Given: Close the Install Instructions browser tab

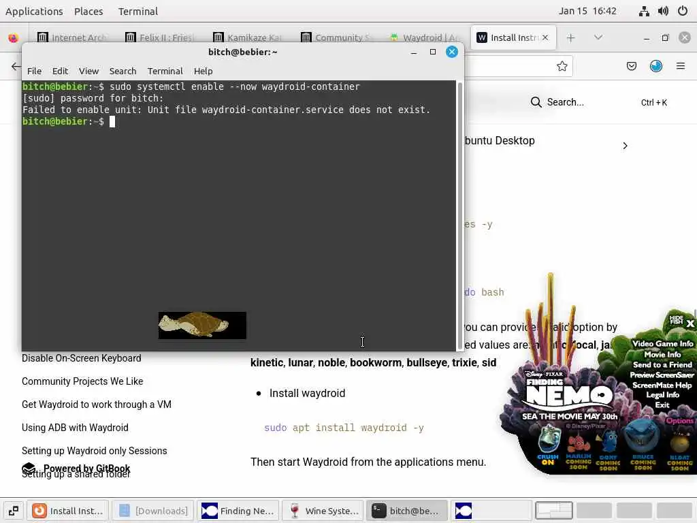Looking at the screenshot, I should click(545, 37).
